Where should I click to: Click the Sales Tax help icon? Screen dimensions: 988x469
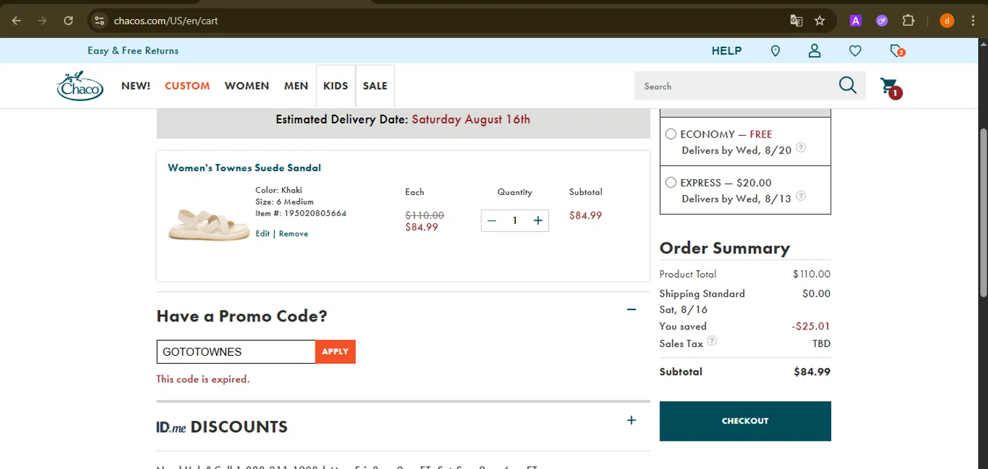point(711,341)
